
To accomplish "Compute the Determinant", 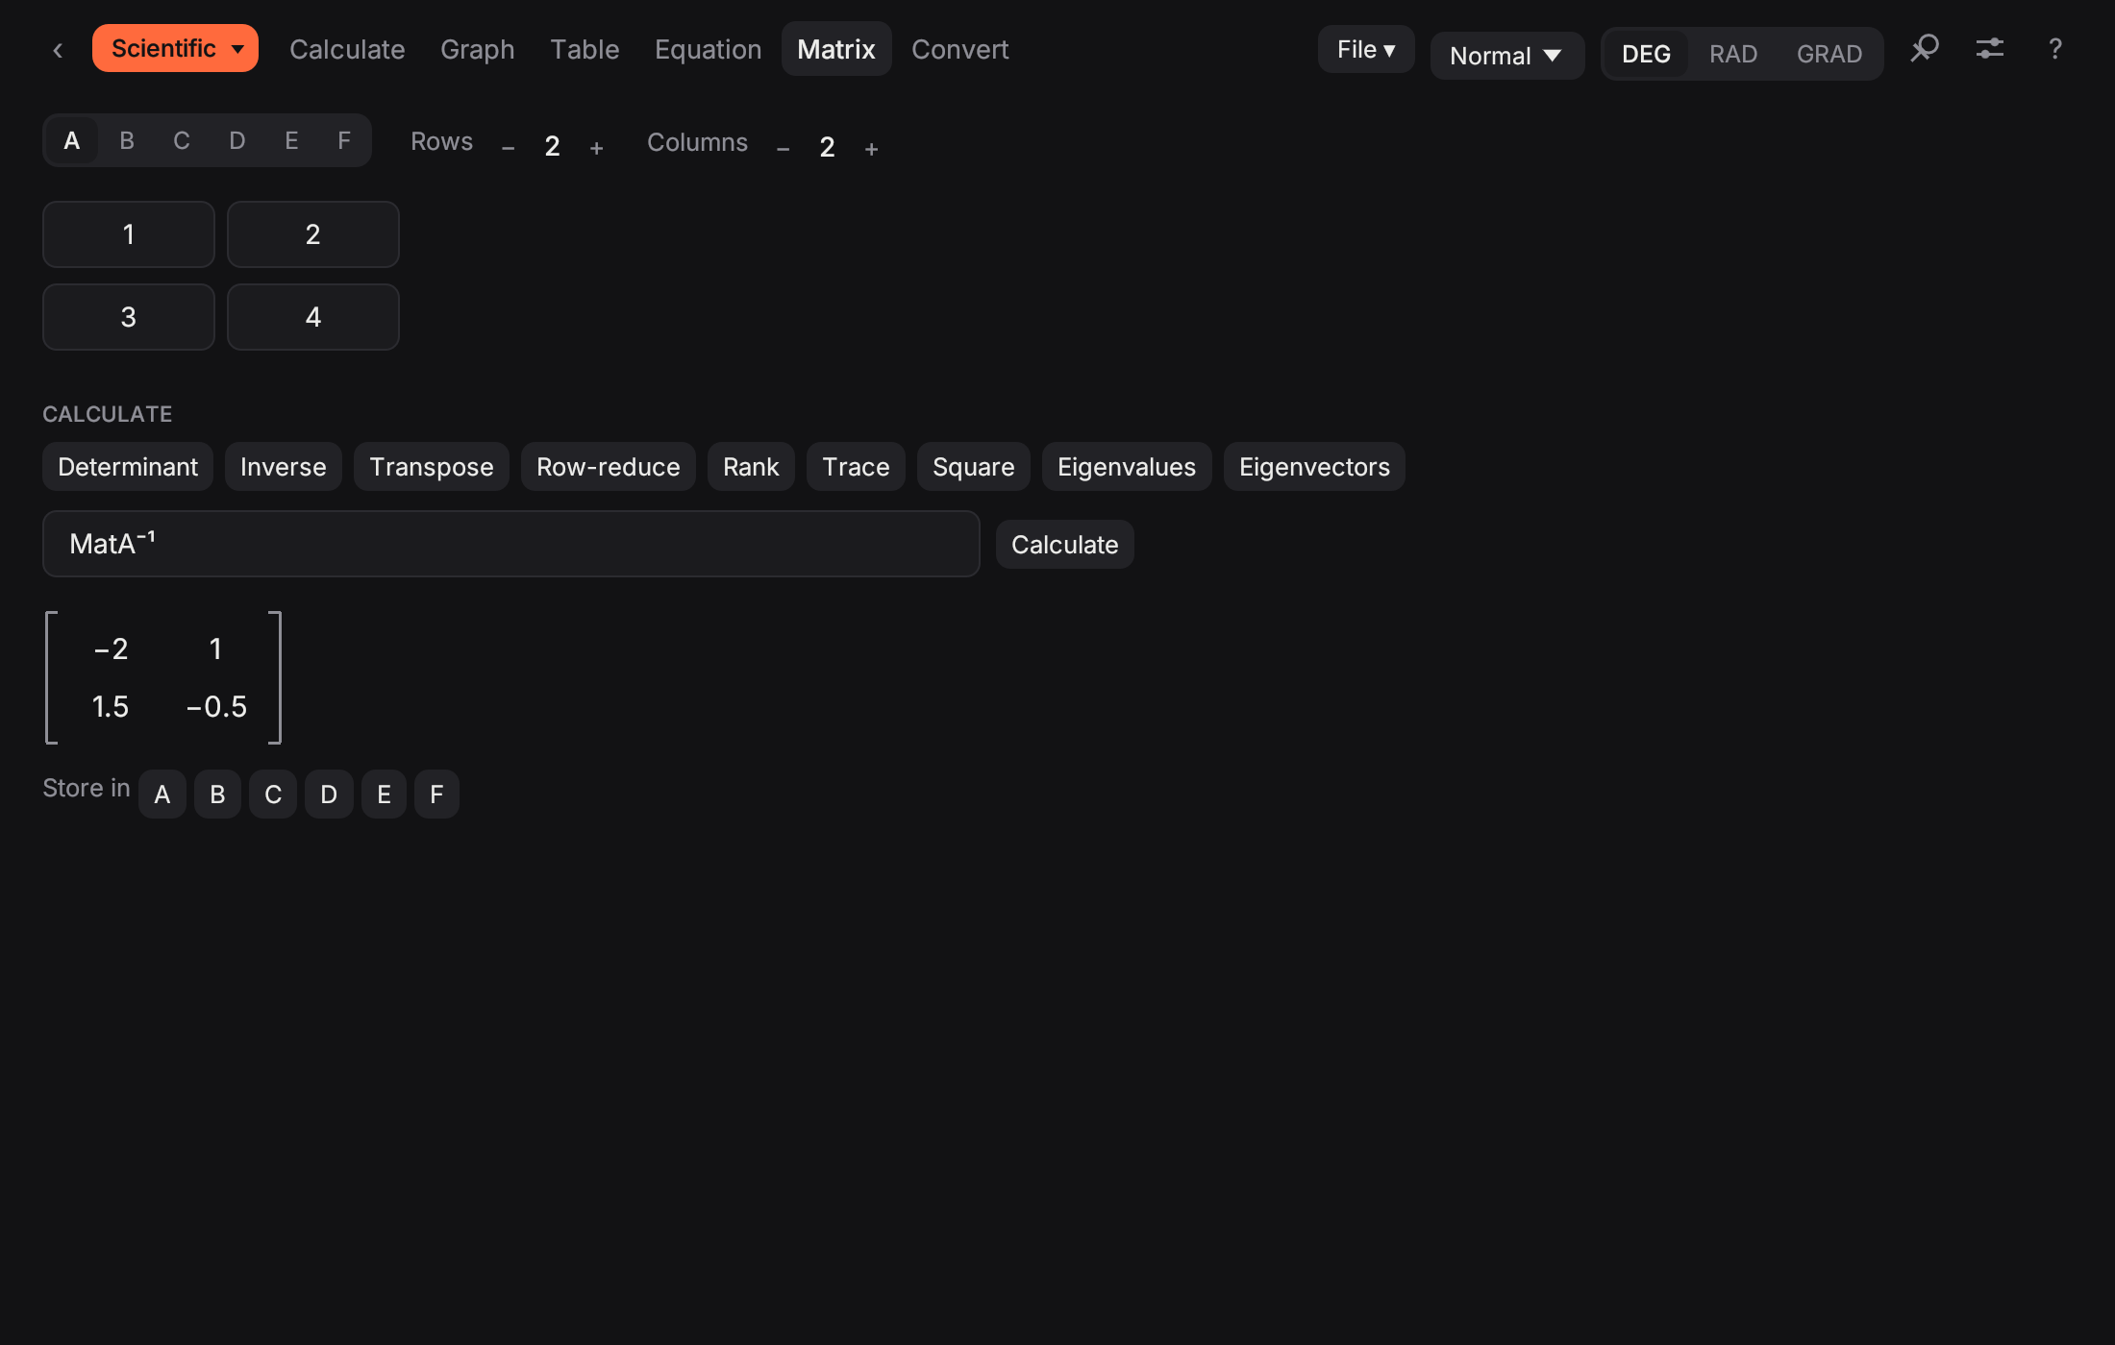I will point(128,467).
